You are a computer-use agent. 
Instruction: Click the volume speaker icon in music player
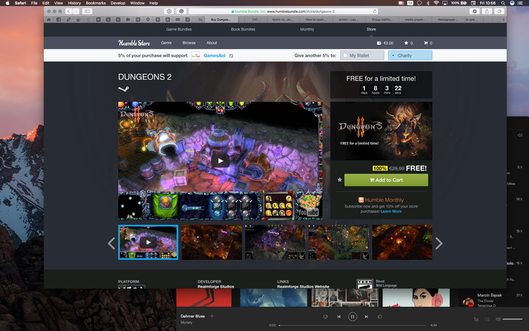click(497, 319)
